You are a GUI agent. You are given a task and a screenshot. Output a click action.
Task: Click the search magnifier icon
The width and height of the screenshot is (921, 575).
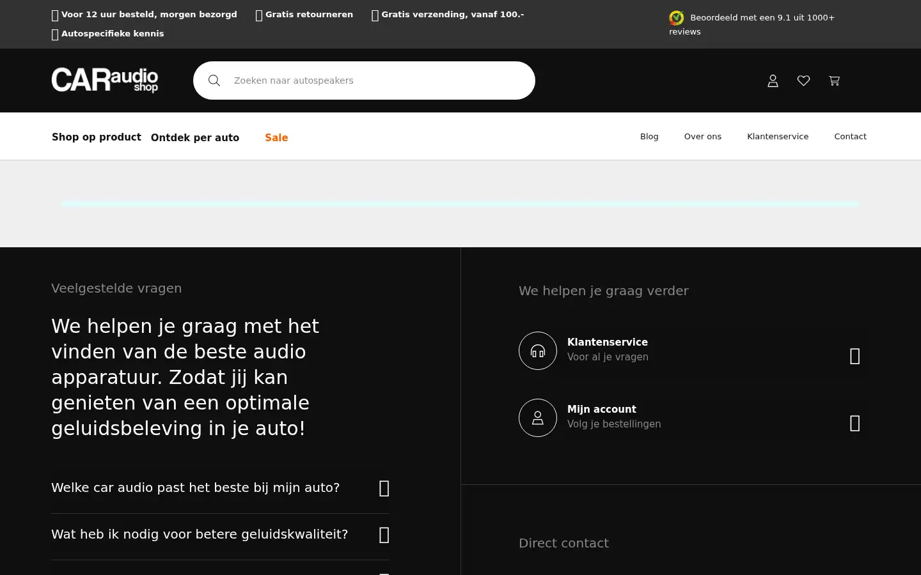[x=214, y=80]
